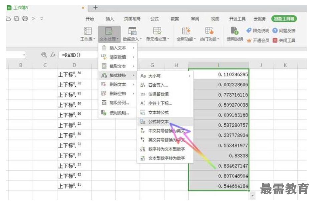Click the fx insert function icon

pyautogui.click(x=53, y=55)
